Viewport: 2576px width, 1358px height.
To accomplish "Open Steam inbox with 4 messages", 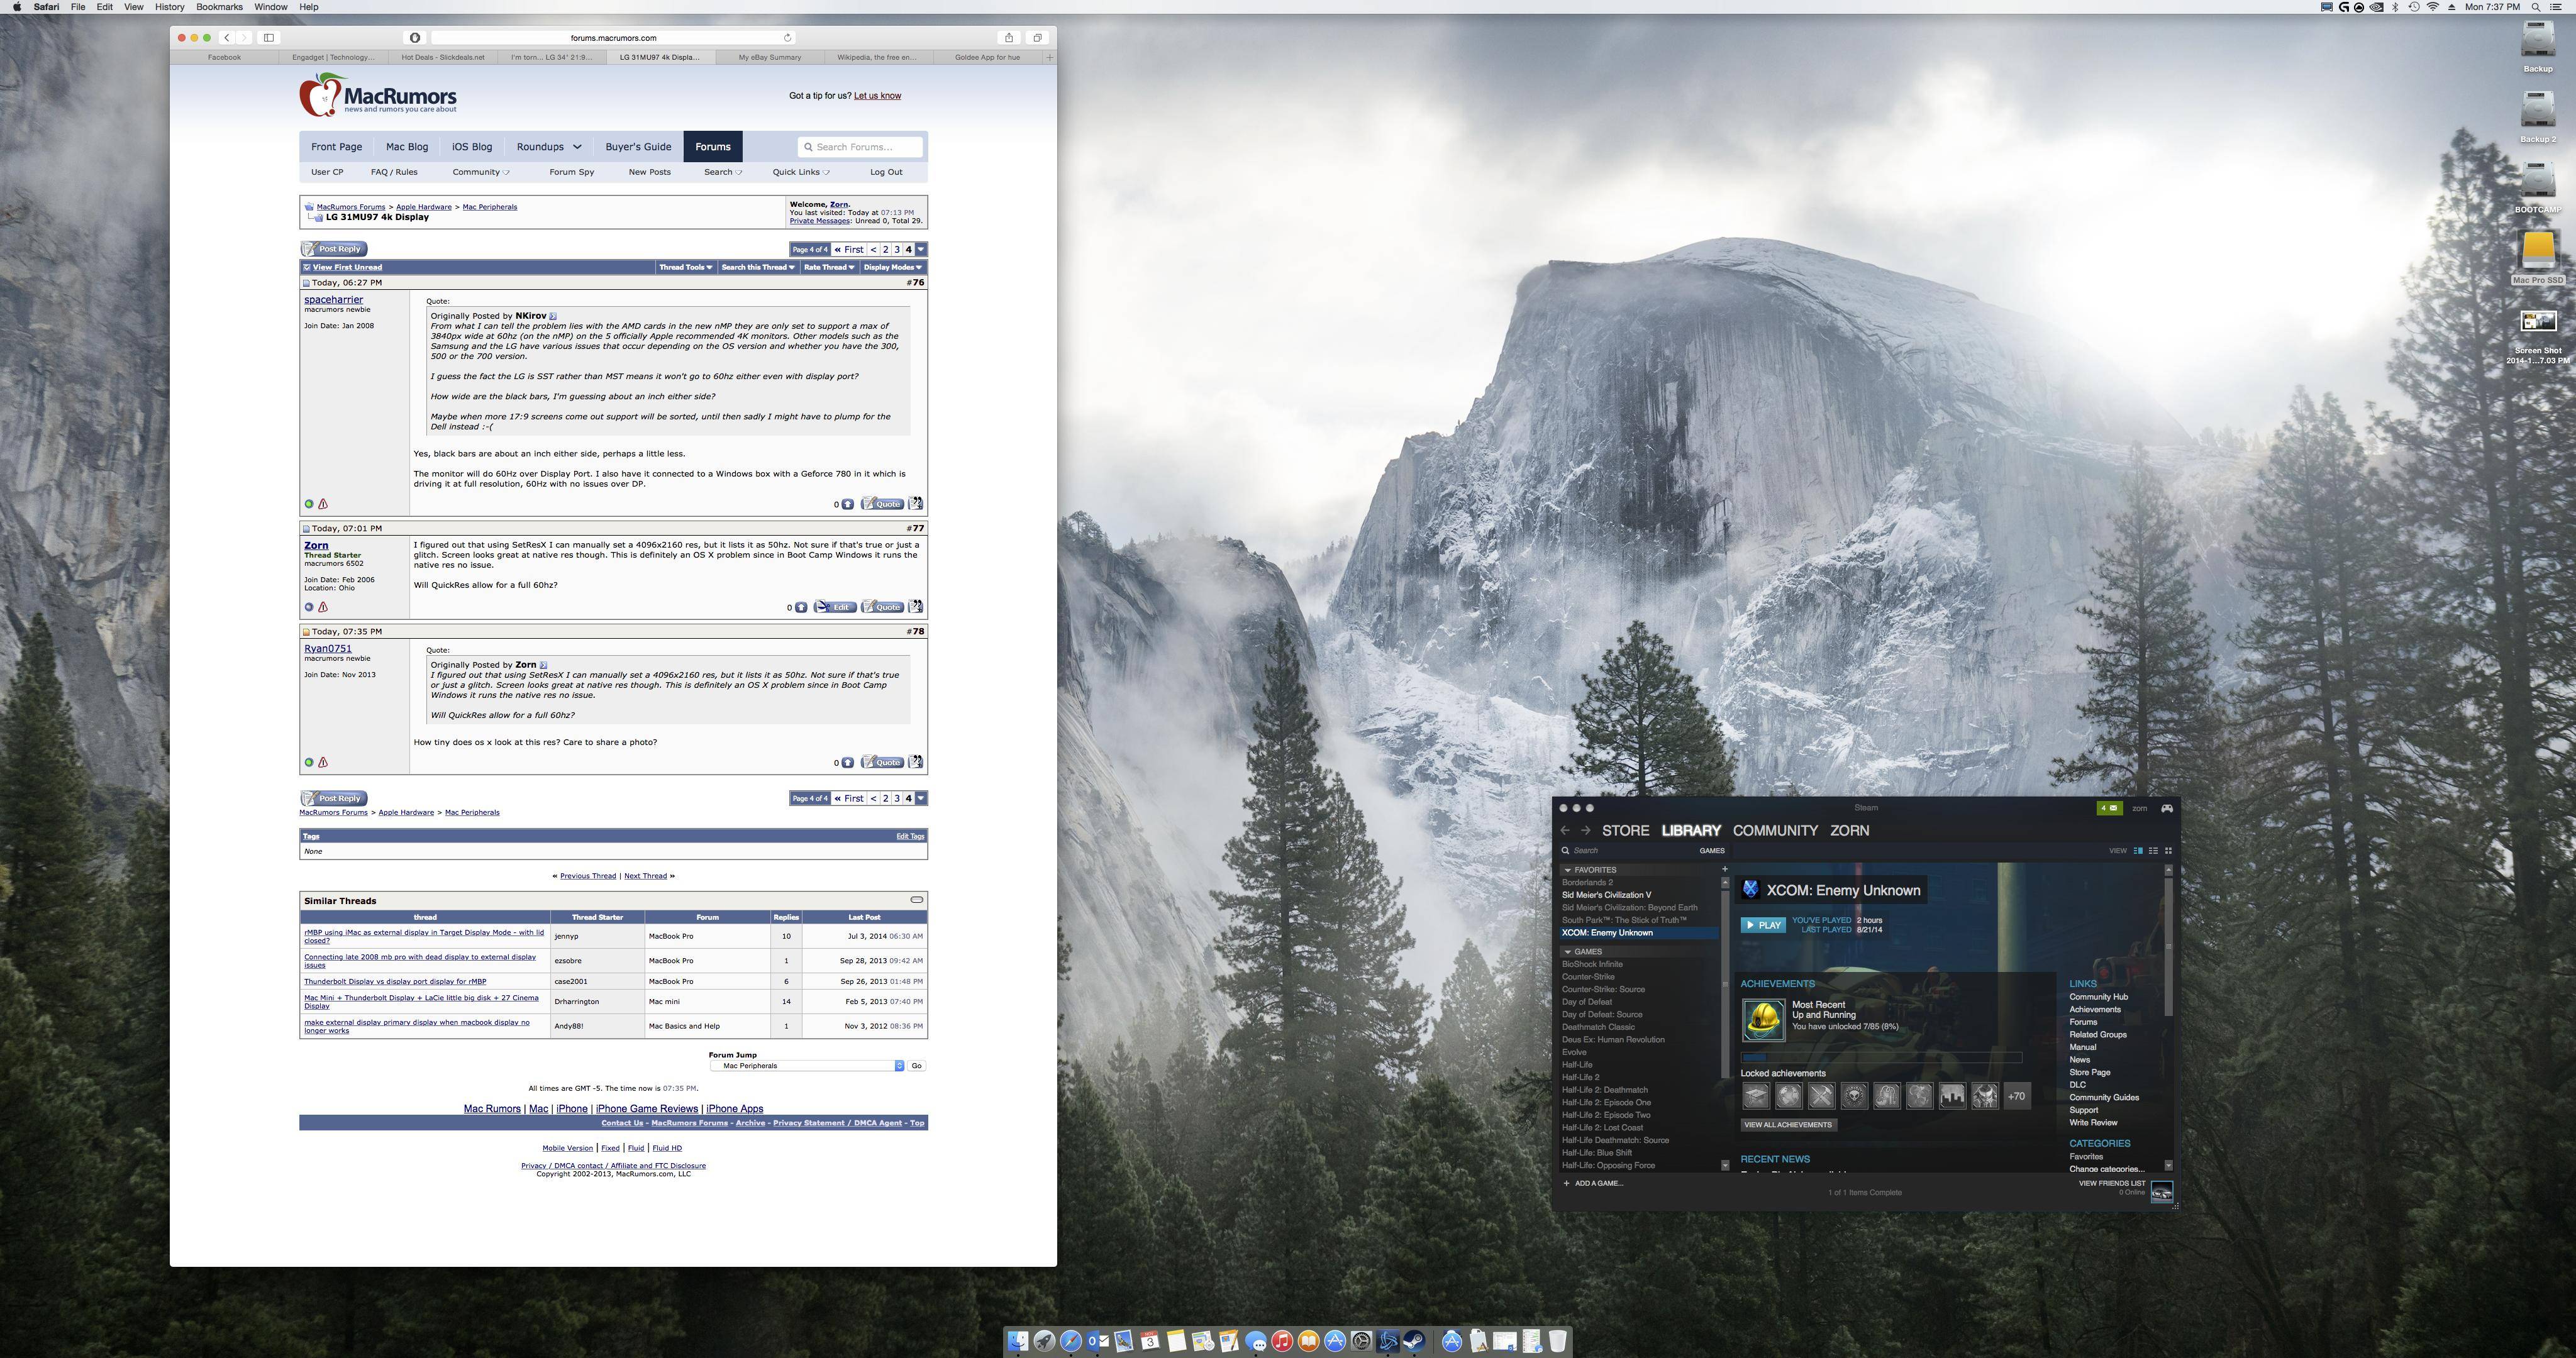I will [2109, 808].
